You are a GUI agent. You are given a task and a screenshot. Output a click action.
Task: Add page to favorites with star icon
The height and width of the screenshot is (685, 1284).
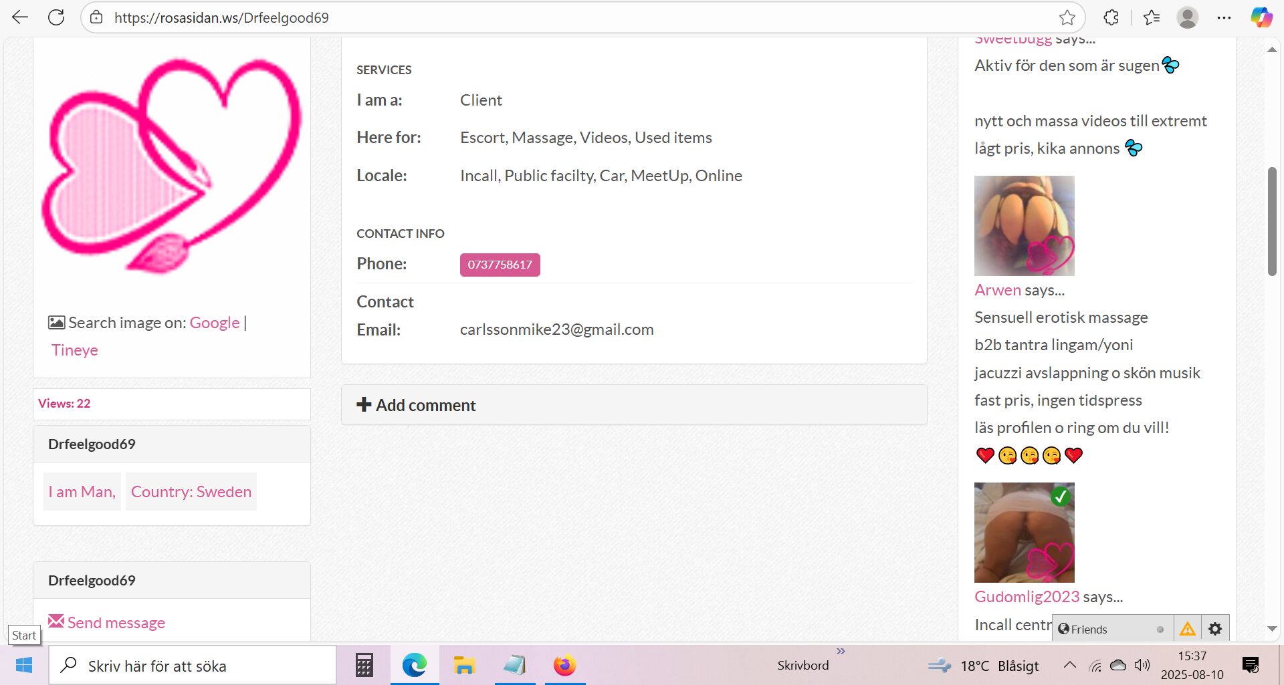click(x=1067, y=17)
